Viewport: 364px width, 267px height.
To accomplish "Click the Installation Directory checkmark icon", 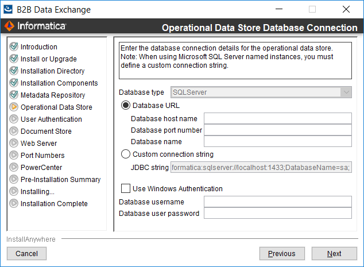I will (x=14, y=71).
